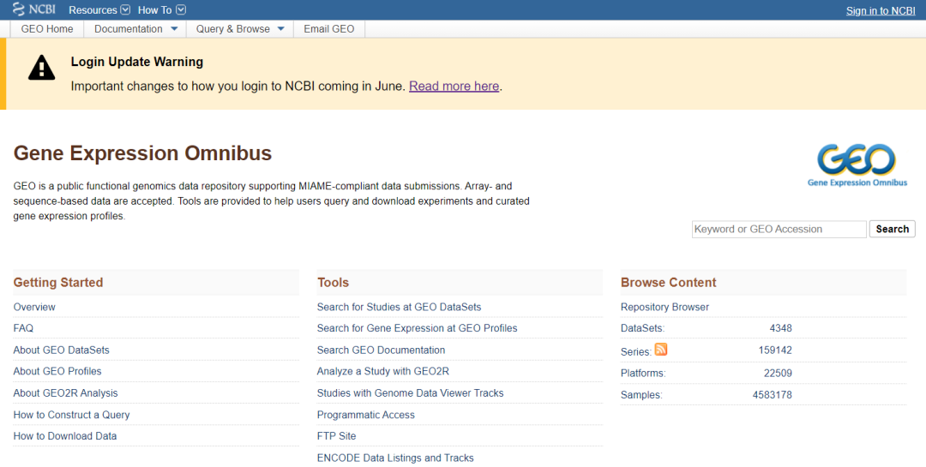
Task: Click the Samples count 4583178
Action: [773, 395]
